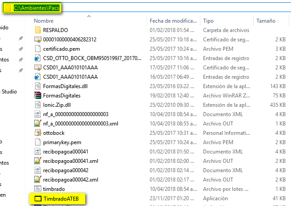This screenshot has width=291, height=206.
Task: Click the TimbradoATEB application icon
Action: 38,198
